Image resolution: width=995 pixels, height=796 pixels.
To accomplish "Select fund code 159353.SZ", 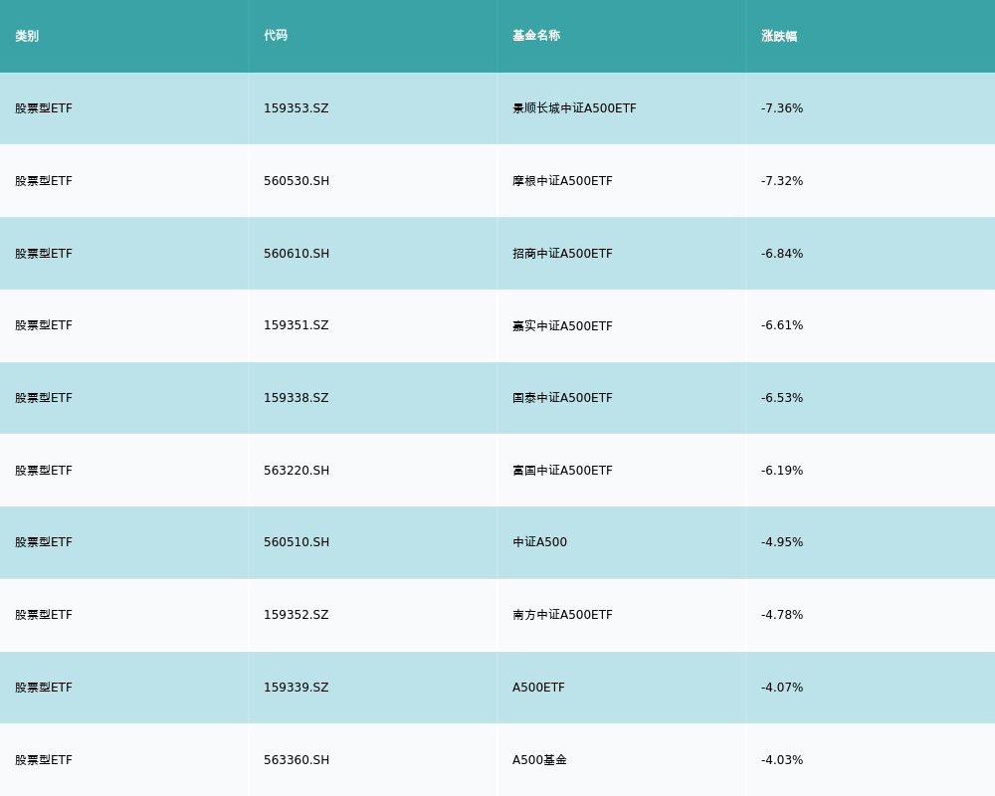I will 296,108.
